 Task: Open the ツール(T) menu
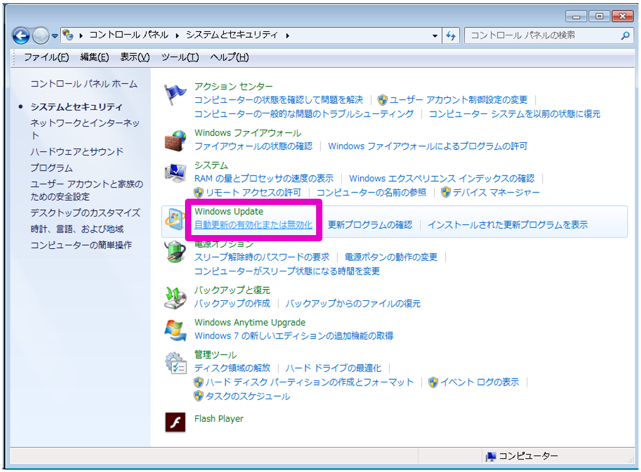coord(180,57)
